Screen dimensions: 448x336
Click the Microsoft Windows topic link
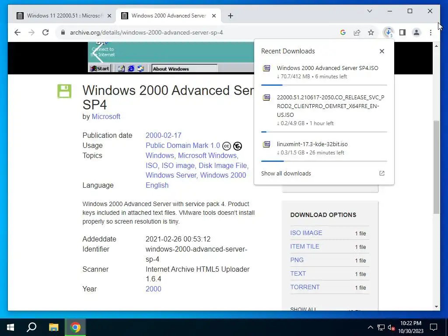coord(207,155)
